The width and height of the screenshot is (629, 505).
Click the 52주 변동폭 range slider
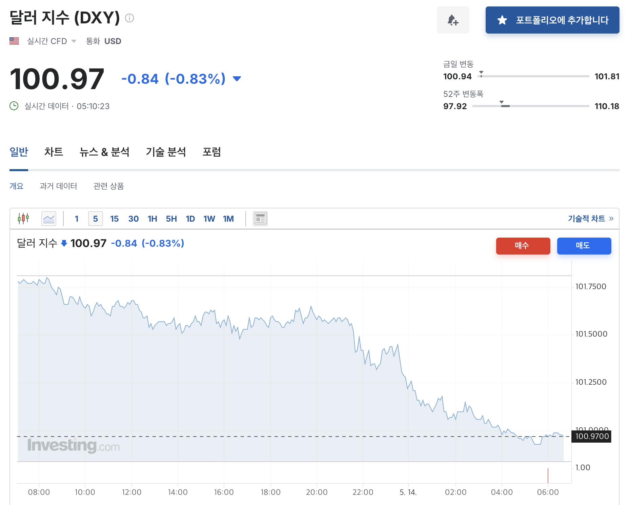(531, 106)
